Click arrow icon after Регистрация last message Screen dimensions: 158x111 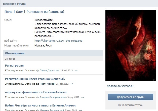[76, 71]
